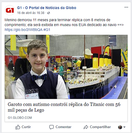The width and height of the screenshot is (132, 133).
Task: Expand the dropdown arrow next to profile avatar
Action: pyautogui.click(x=124, y=127)
